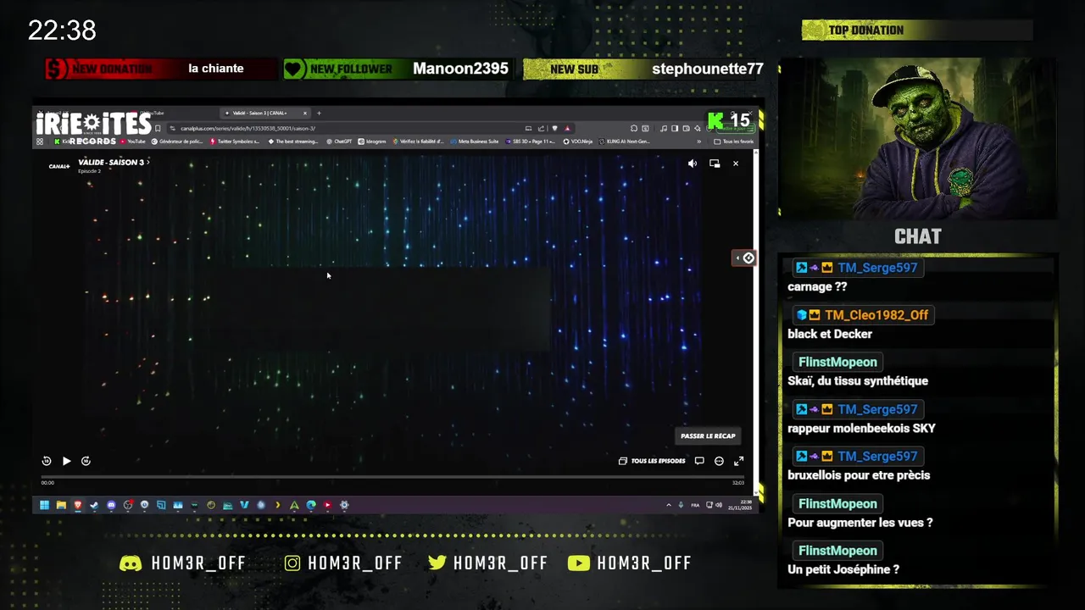
Task: Click chat message 'rappeur molenbeekois SKY'
Action: (x=861, y=428)
